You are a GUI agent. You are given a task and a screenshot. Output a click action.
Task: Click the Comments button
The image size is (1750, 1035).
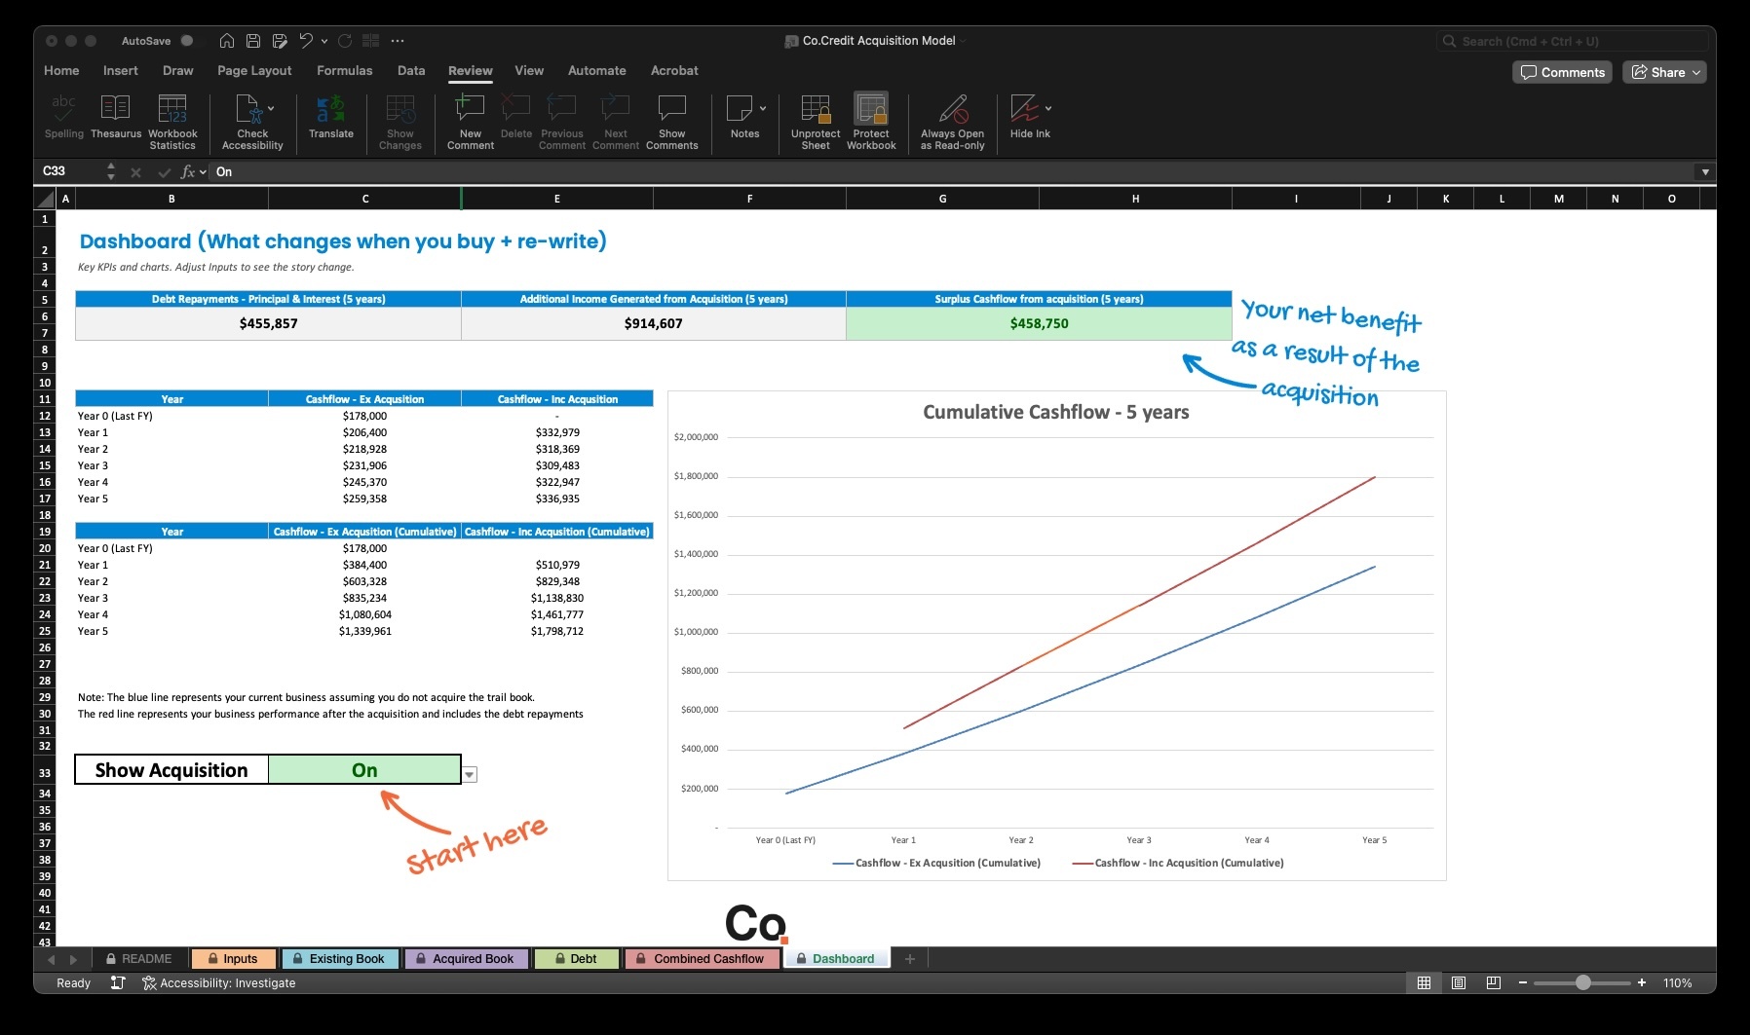coord(1562,72)
